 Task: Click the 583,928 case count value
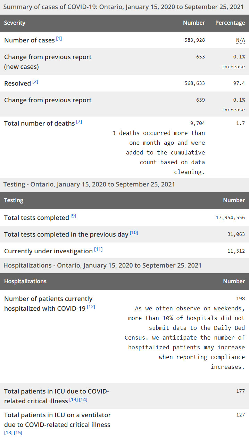click(x=194, y=40)
